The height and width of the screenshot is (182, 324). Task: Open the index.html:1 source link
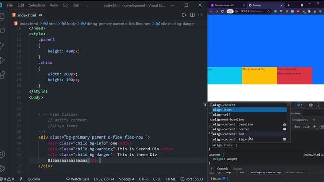(313, 155)
